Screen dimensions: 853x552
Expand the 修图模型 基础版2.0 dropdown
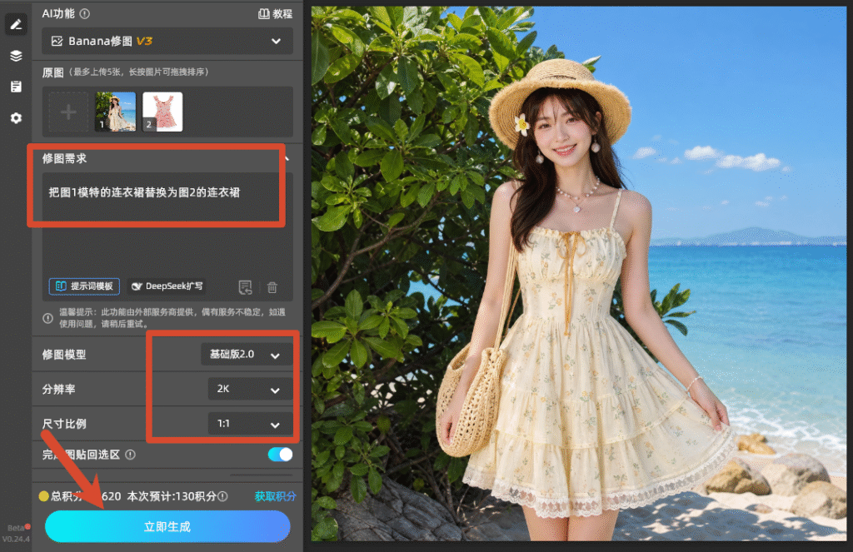point(246,355)
